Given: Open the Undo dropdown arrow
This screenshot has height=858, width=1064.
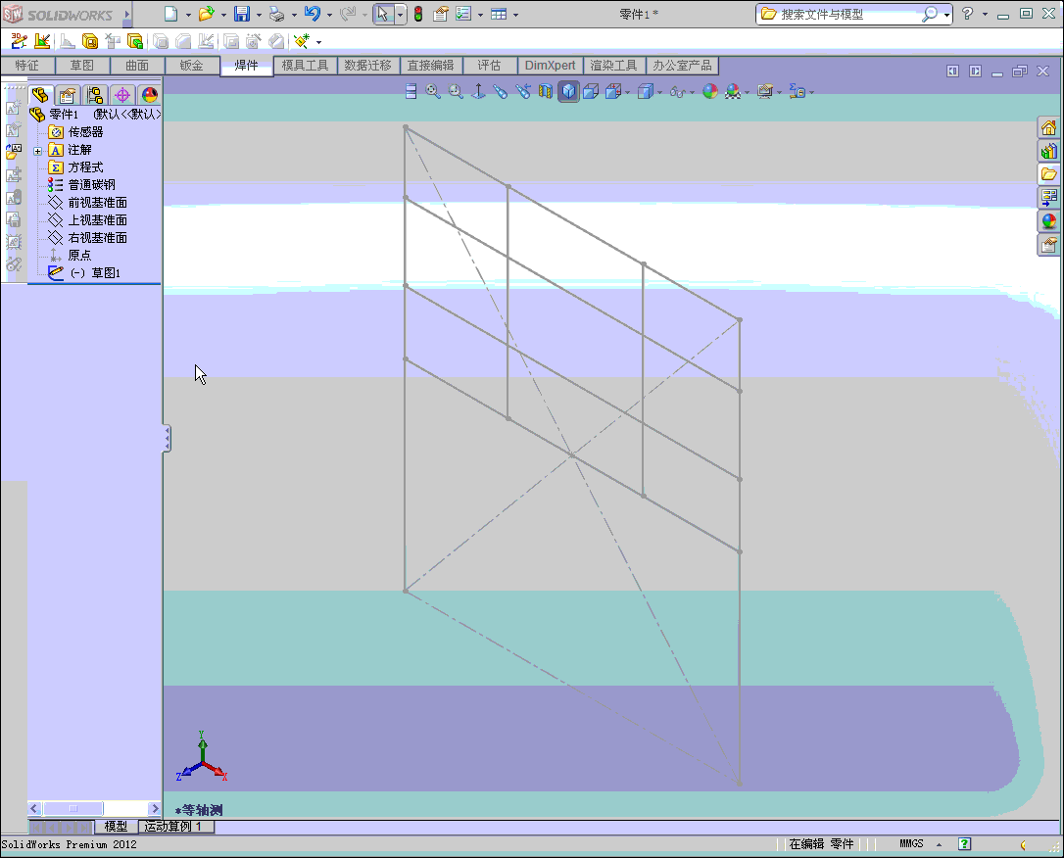Looking at the screenshot, I should pos(329,15).
